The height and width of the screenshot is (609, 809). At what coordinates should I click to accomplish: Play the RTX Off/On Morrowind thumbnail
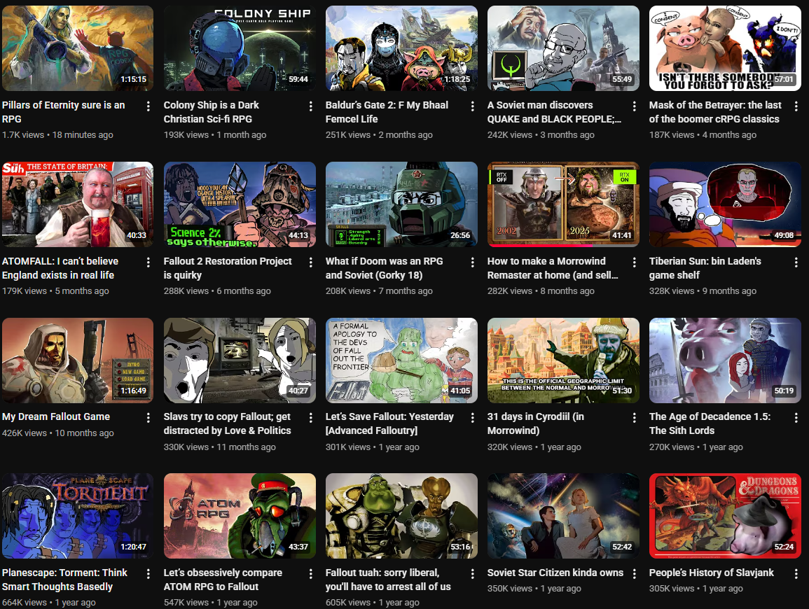[563, 204]
